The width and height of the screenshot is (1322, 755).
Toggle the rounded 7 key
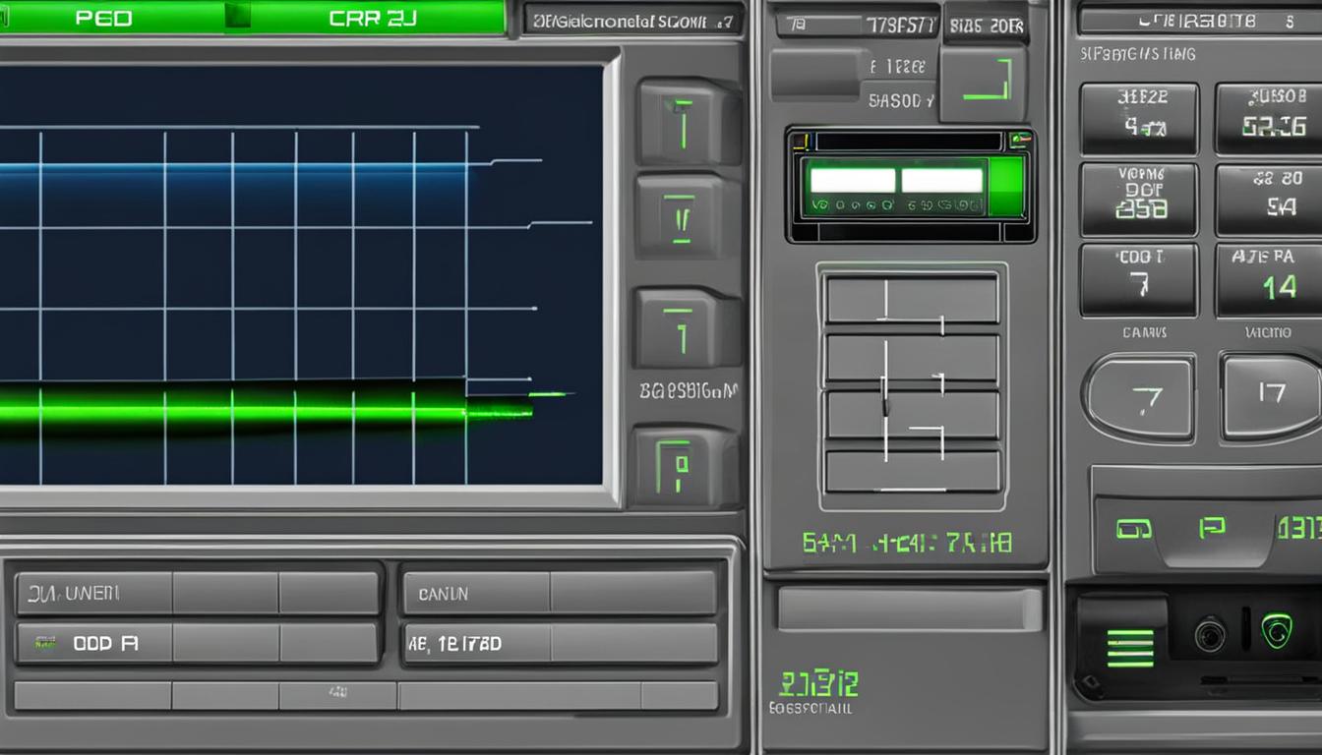coord(1140,397)
